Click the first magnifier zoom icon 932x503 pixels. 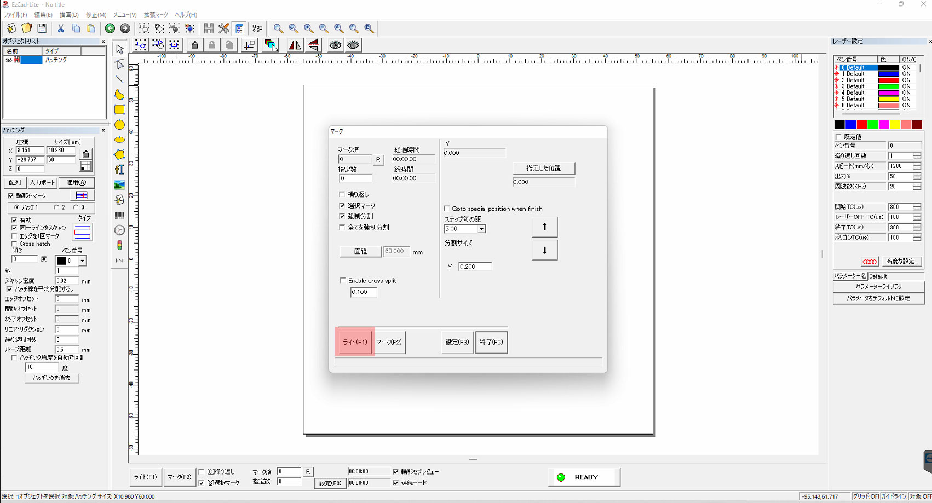(278, 28)
